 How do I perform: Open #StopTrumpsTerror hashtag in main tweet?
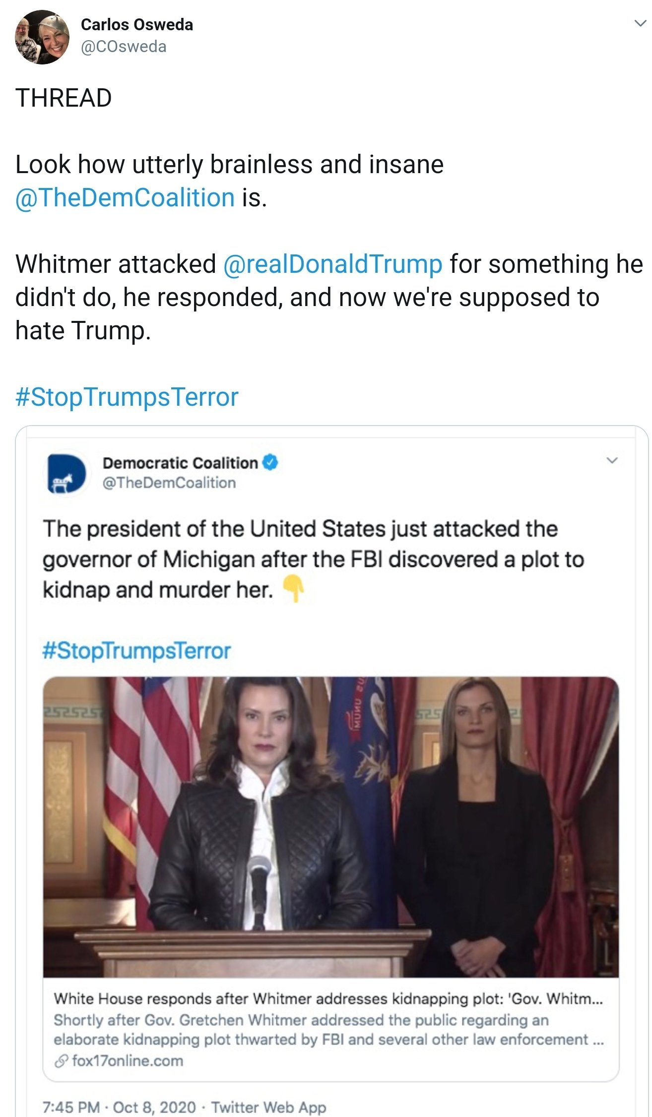coord(127,397)
